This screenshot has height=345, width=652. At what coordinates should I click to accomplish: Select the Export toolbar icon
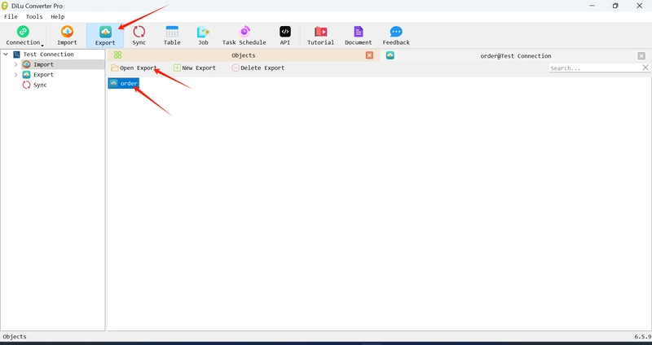pos(105,35)
